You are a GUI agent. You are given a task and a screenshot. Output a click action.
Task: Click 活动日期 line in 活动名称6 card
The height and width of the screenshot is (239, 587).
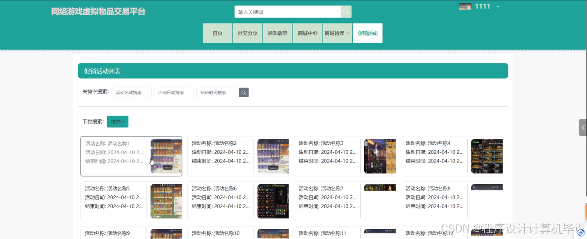point(221,197)
